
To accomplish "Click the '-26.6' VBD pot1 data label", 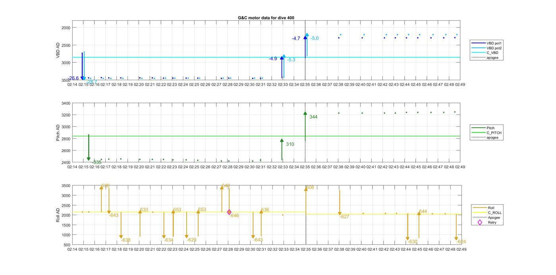I will point(74,79).
